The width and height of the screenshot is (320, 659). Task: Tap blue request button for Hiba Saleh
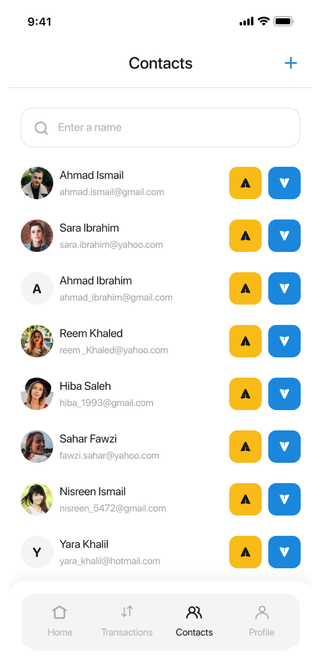[x=285, y=394]
